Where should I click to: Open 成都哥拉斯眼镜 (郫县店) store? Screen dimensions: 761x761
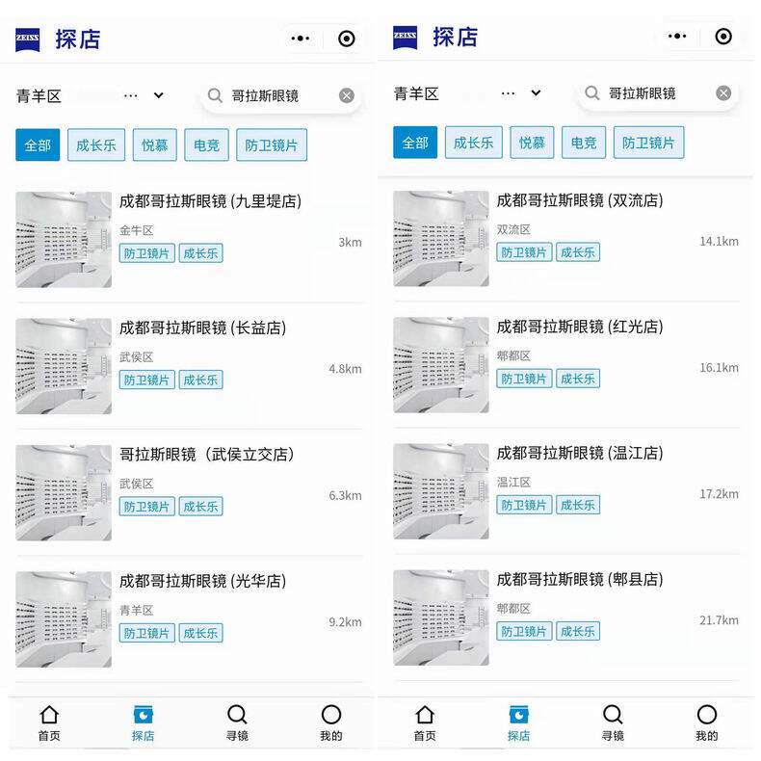pyautogui.click(x=580, y=579)
